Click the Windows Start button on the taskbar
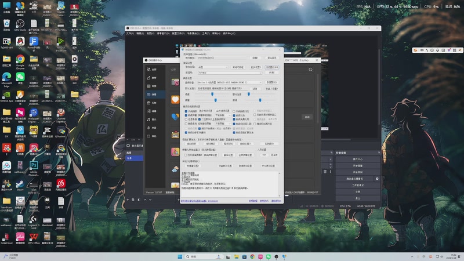Image resolution: width=464 pixels, height=261 pixels. (180, 256)
